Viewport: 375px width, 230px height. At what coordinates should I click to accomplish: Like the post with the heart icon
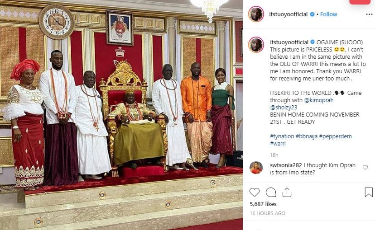tap(255, 192)
